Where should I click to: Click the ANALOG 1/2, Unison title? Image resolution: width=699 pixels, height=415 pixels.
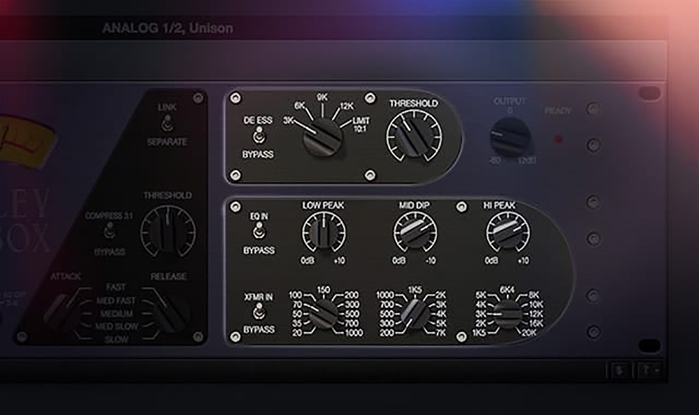(168, 29)
